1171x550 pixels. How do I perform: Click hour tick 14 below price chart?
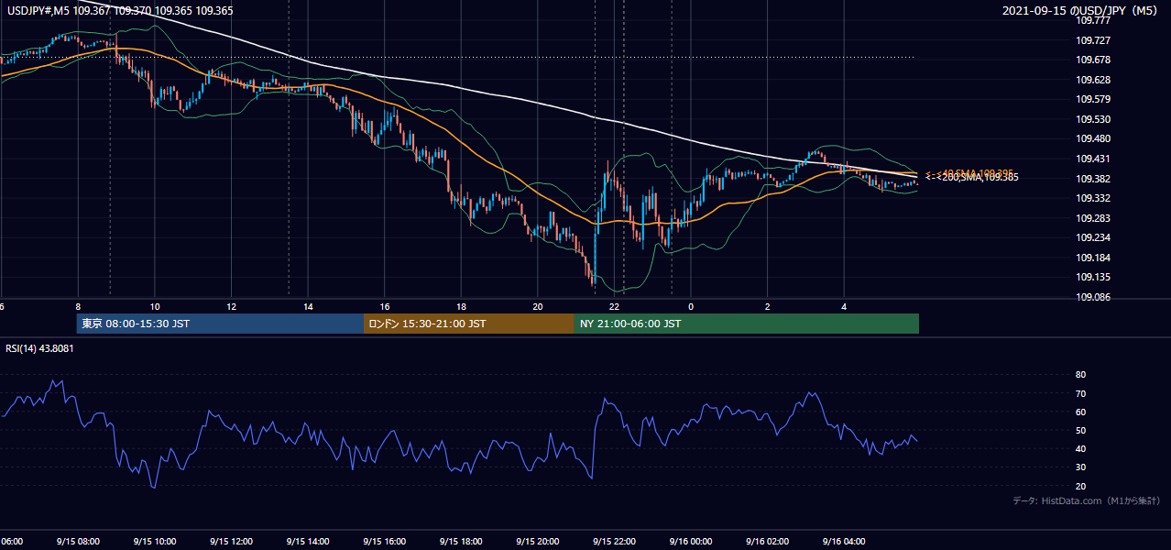click(308, 307)
